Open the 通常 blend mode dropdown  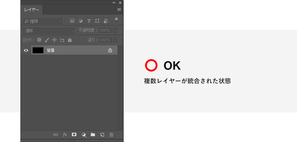coord(48,31)
